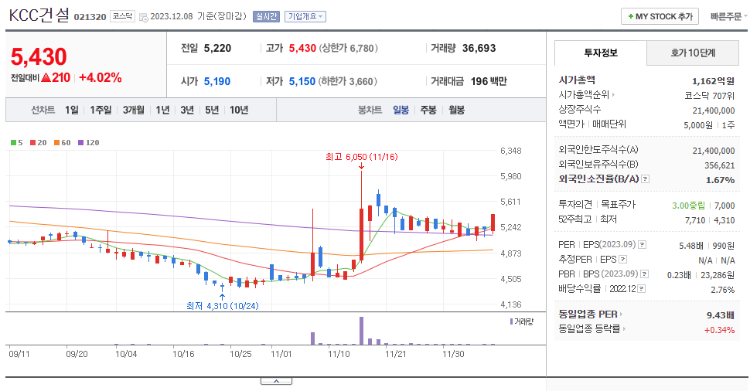This screenshot has width=750, height=391.
Task: Click the 동일업종 PER value 9.43배
Action: pos(721,315)
